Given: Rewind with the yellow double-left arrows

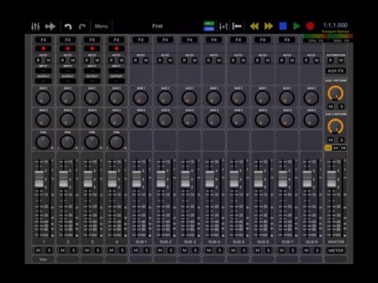Looking at the screenshot, I should coord(254,26).
